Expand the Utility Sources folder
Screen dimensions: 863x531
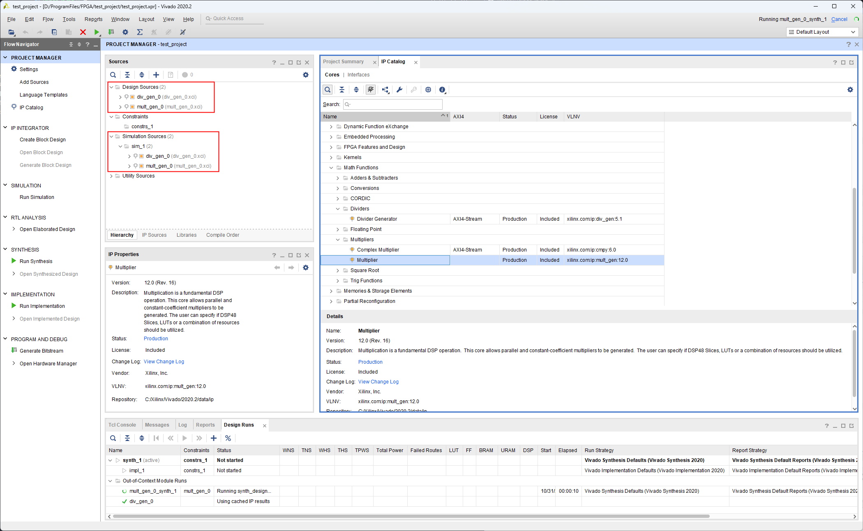pyautogui.click(x=111, y=176)
